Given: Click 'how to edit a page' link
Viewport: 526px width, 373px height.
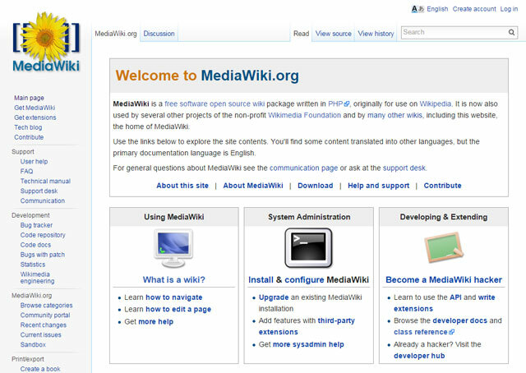Looking at the screenshot, I should click(178, 310).
